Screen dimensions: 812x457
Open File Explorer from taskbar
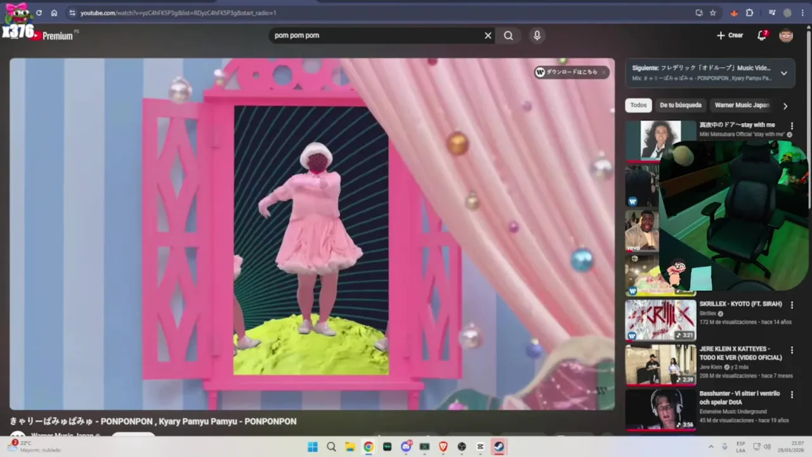(350, 447)
